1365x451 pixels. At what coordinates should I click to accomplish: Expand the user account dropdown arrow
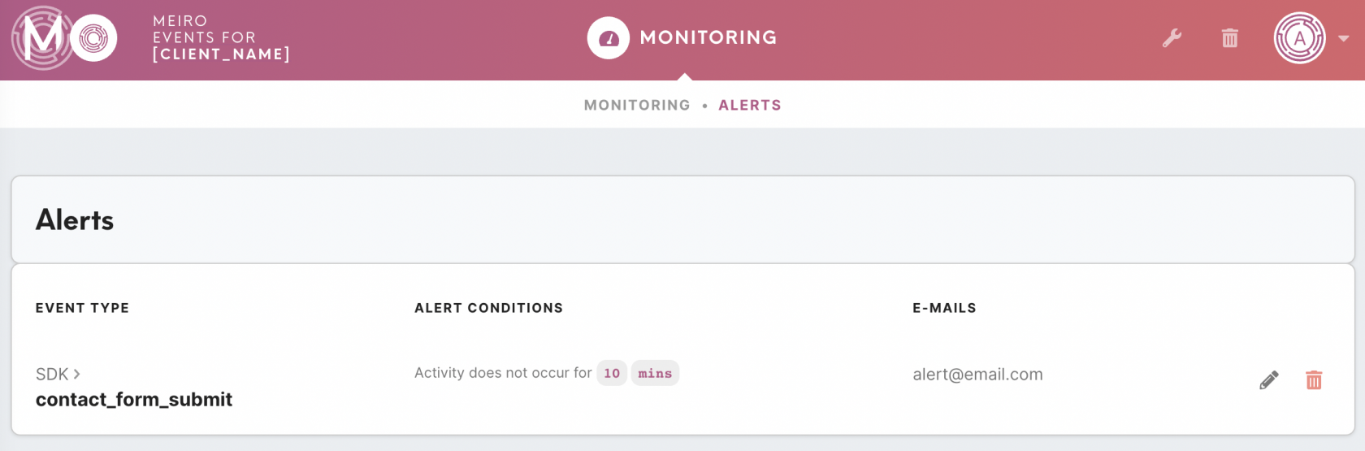(1344, 38)
